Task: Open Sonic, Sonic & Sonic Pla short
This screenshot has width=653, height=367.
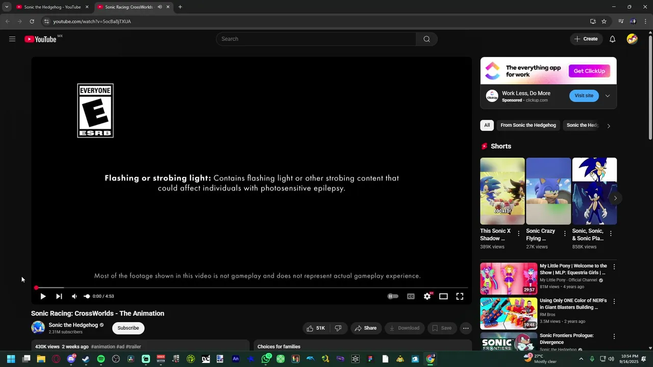Action: click(x=594, y=191)
